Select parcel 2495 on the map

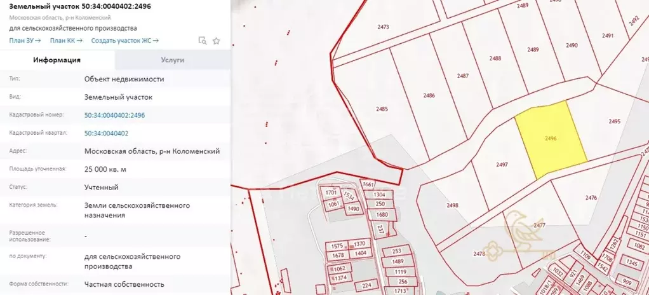(x=613, y=121)
